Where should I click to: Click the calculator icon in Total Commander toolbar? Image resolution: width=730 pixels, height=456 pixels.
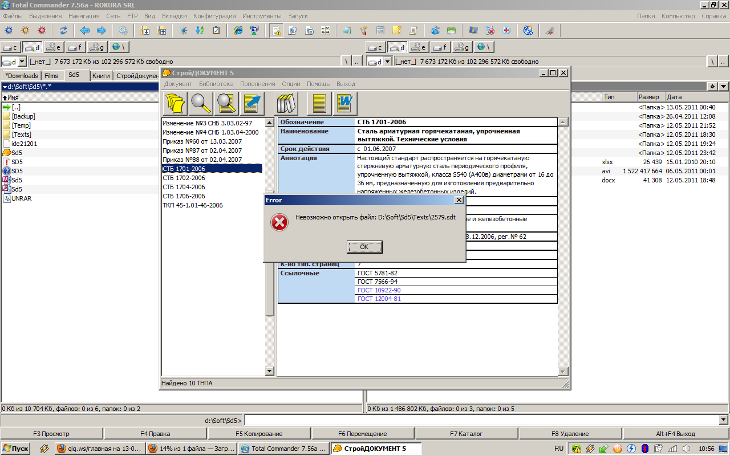(380, 30)
